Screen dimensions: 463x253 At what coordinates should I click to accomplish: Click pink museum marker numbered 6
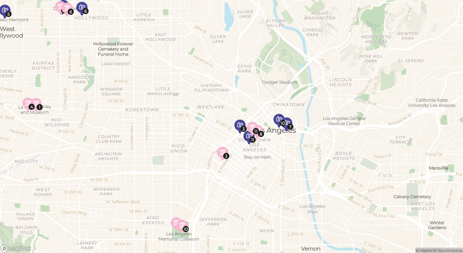pyautogui.click(x=67, y=9)
